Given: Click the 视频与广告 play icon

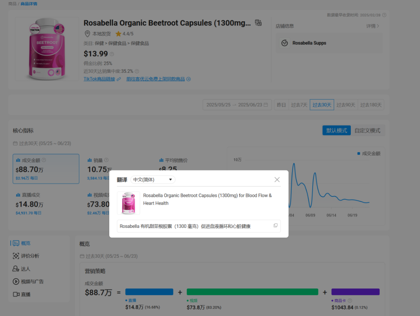Looking at the screenshot, I should (x=16, y=281).
